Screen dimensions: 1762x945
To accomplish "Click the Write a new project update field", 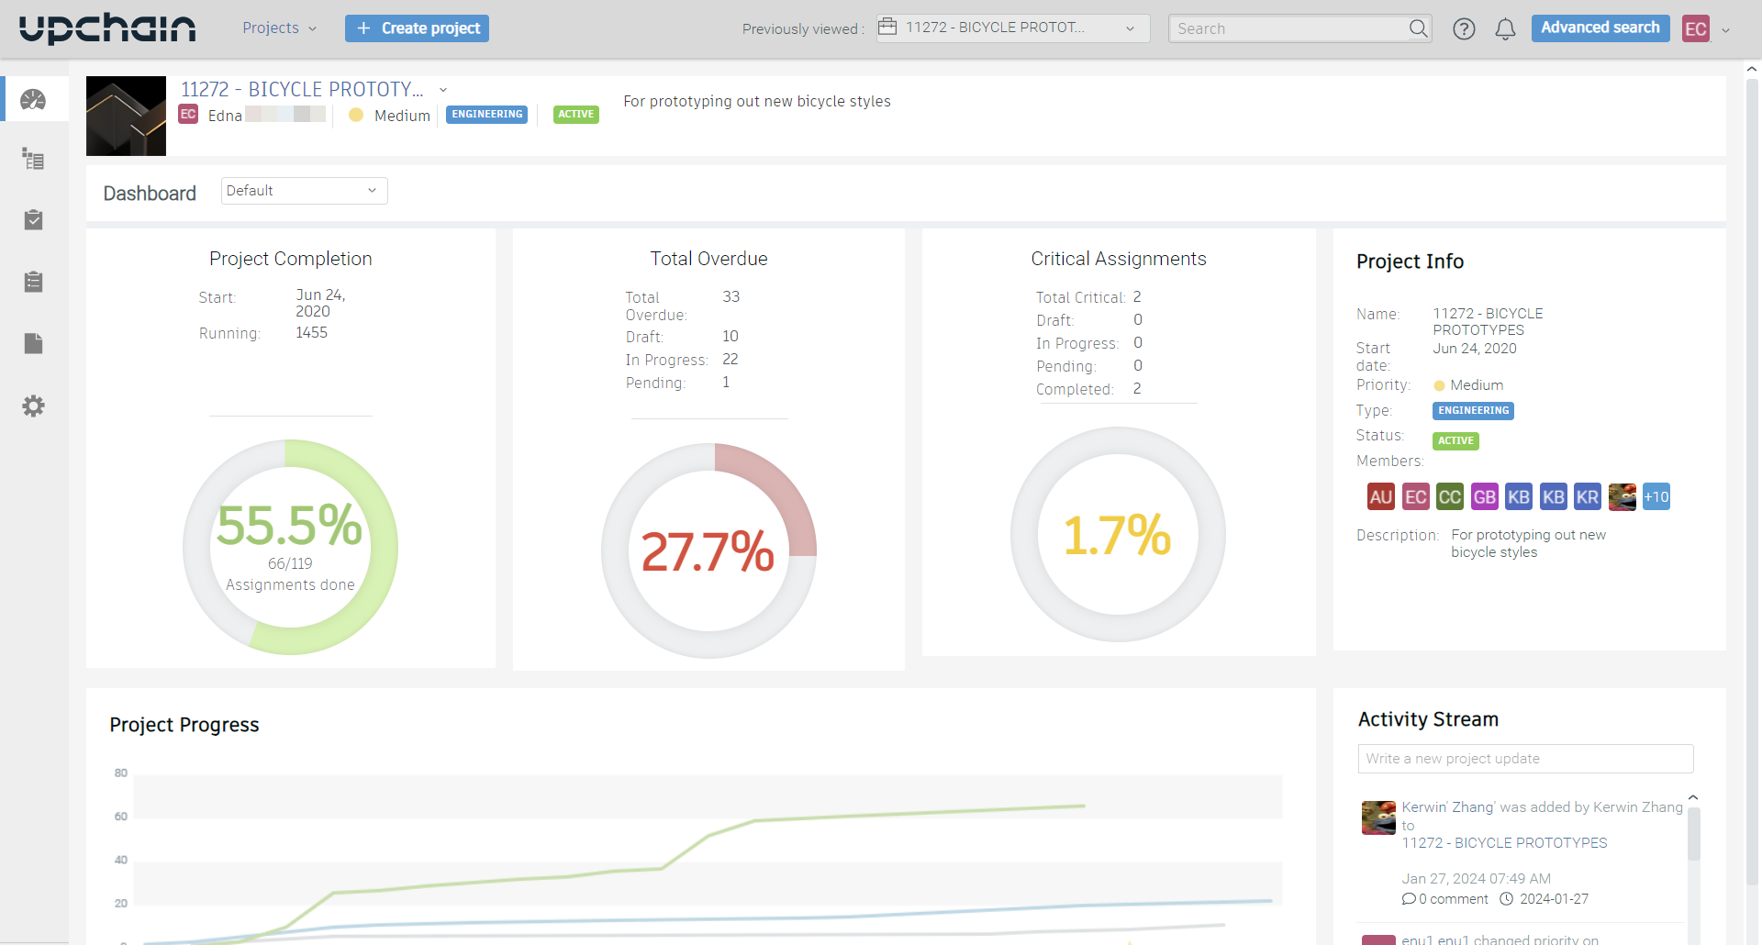I will (1525, 759).
